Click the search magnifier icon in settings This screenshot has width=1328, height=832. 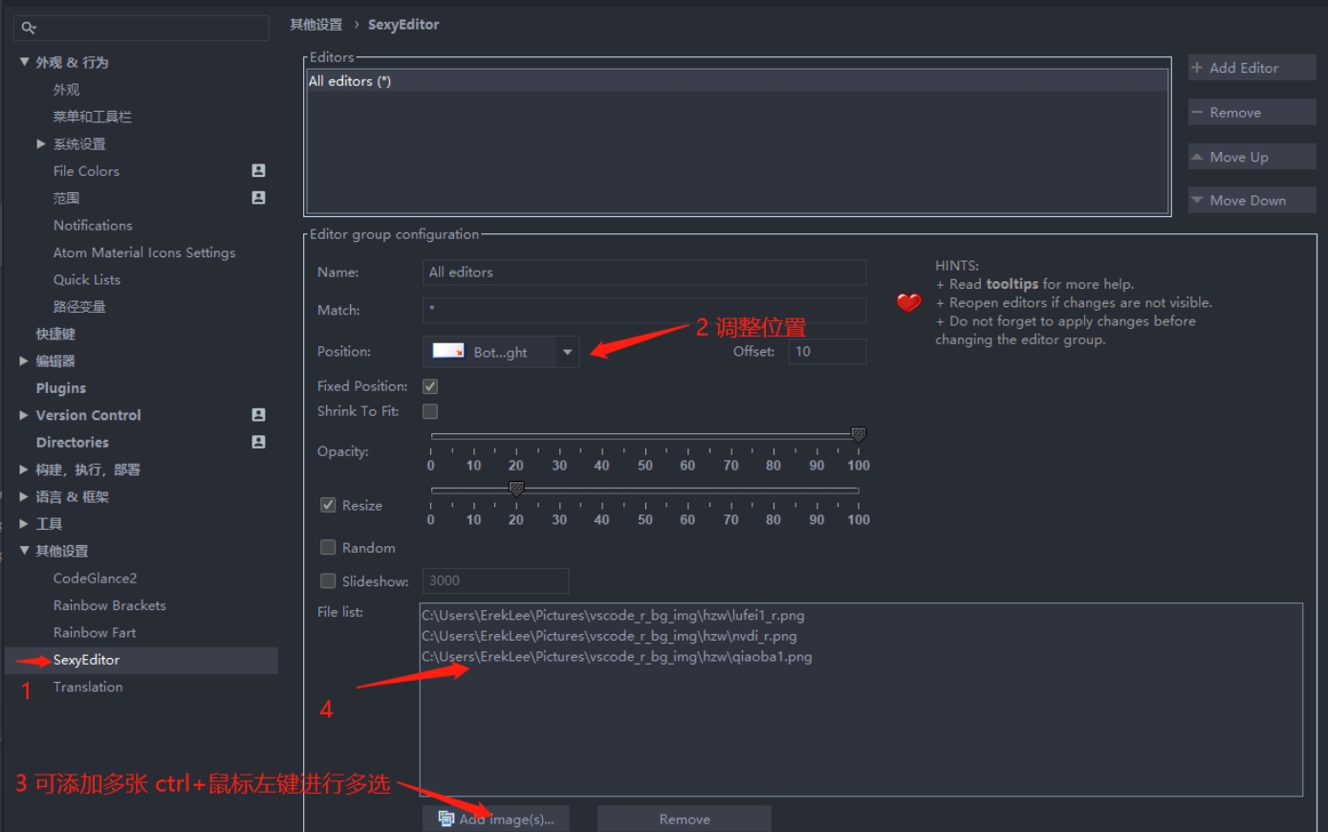point(29,28)
